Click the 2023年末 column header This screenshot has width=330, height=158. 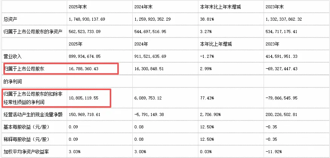275,7
